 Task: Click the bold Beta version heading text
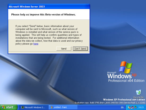click(44, 15)
